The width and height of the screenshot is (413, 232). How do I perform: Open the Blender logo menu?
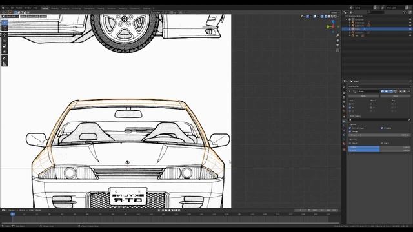[x=3, y=8]
